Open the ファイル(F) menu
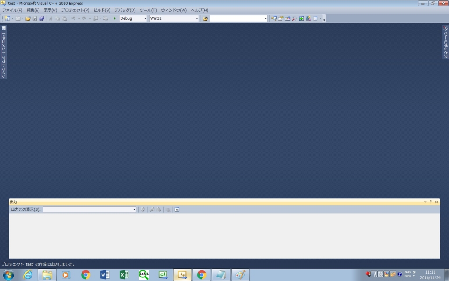This screenshot has width=449, height=281. [12, 10]
